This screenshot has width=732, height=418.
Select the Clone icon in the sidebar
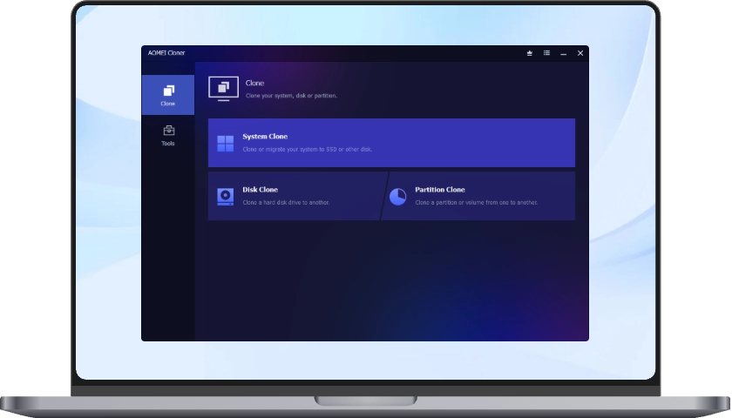click(x=168, y=91)
